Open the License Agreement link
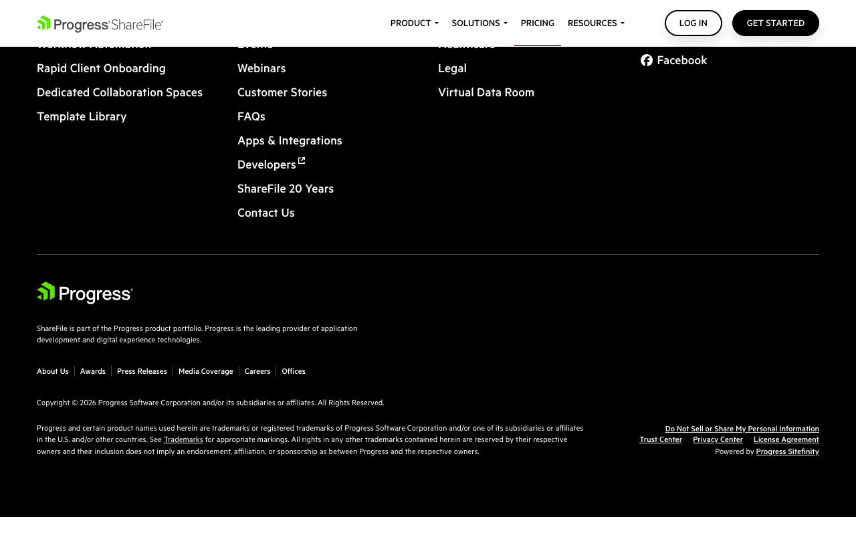The height and width of the screenshot is (535, 856). click(x=786, y=439)
